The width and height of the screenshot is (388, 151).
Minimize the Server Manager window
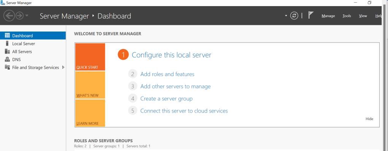pos(356,3)
